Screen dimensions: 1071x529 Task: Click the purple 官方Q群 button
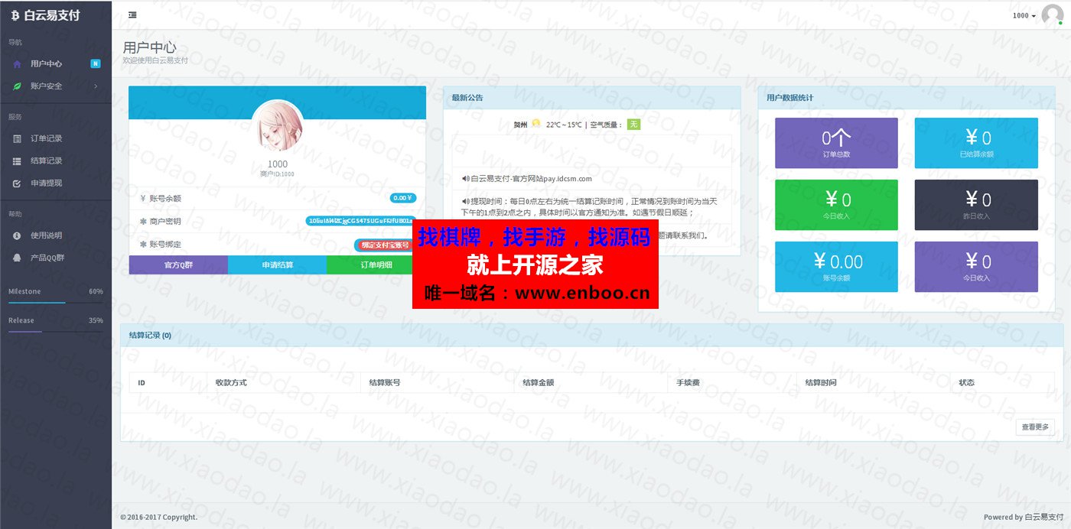(x=178, y=264)
